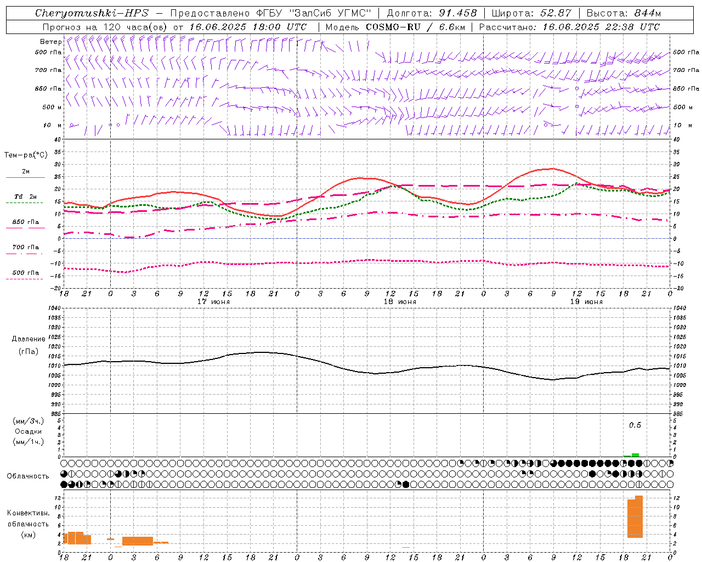Click the 40 temperature tick on left axis
702x562 pixels.
click(x=59, y=139)
